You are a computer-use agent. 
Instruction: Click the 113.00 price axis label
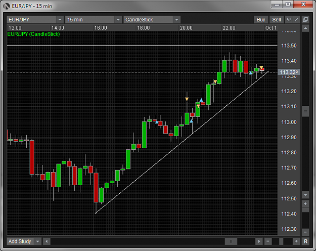pos(289,122)
